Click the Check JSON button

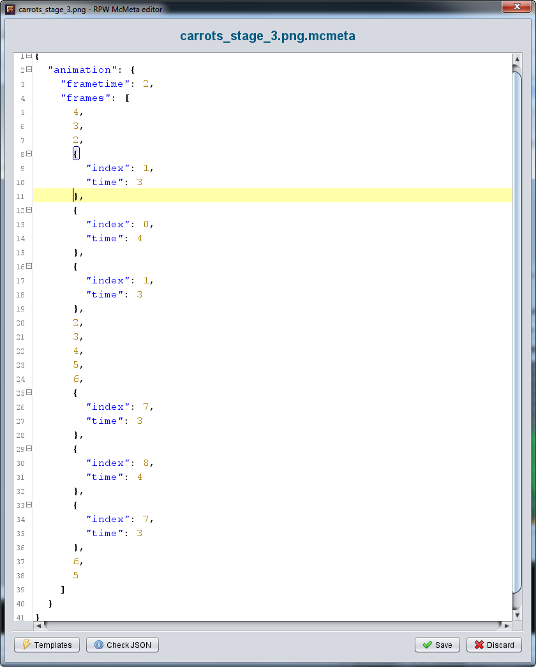(123, 645)
